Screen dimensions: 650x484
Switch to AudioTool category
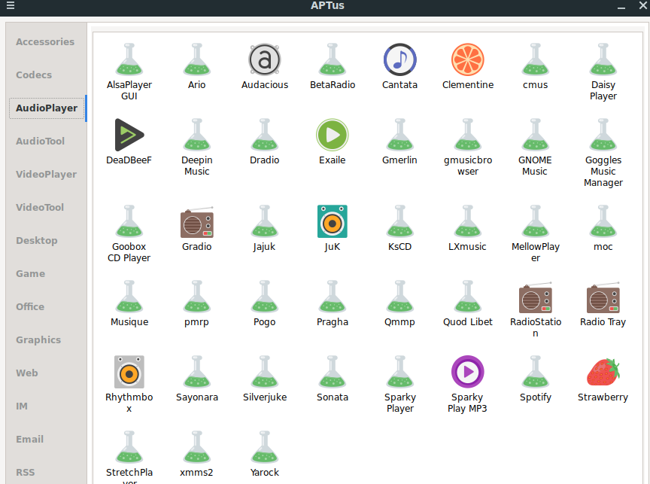pyautogui.click(x=40, y=142)
